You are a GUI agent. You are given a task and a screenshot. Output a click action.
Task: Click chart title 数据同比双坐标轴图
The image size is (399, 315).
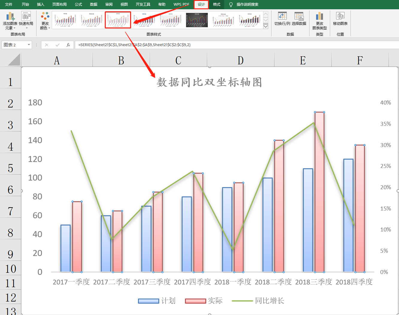[209, 82]
